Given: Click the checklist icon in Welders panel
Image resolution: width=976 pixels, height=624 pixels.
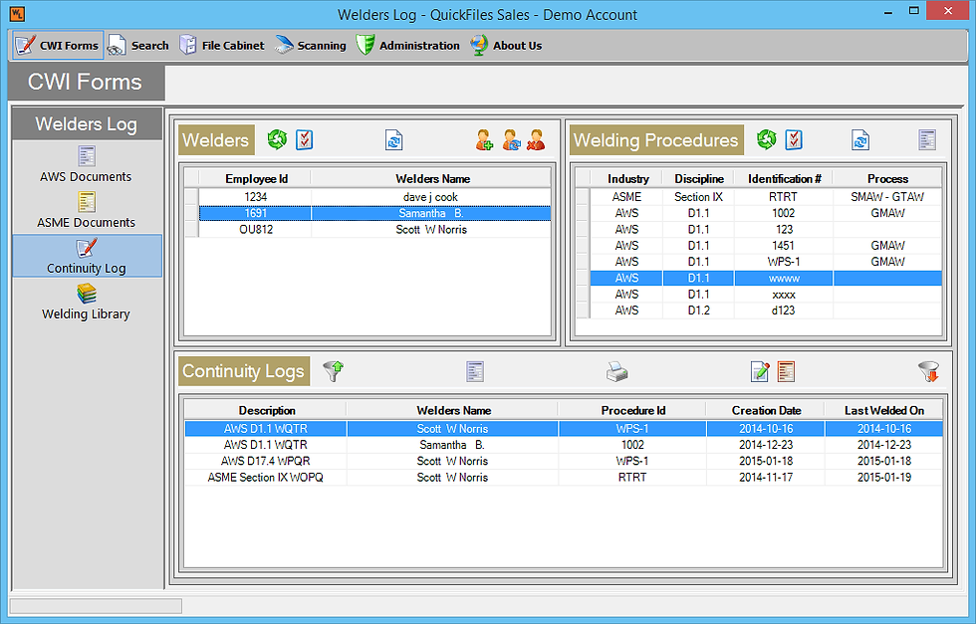Looking at the screenshot, I should coord(305,139).
